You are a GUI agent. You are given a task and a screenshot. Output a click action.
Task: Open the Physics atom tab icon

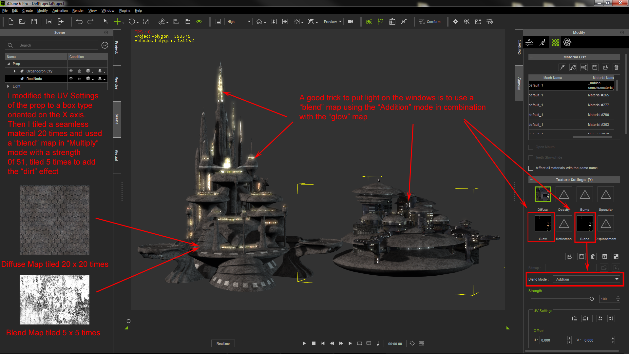(x=567, y=42)
